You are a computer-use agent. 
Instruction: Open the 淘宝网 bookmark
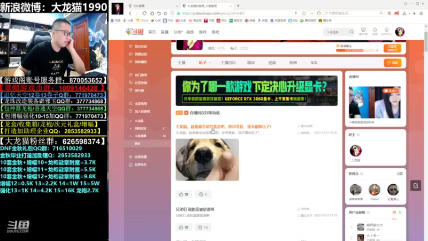(x=195, y=20)
